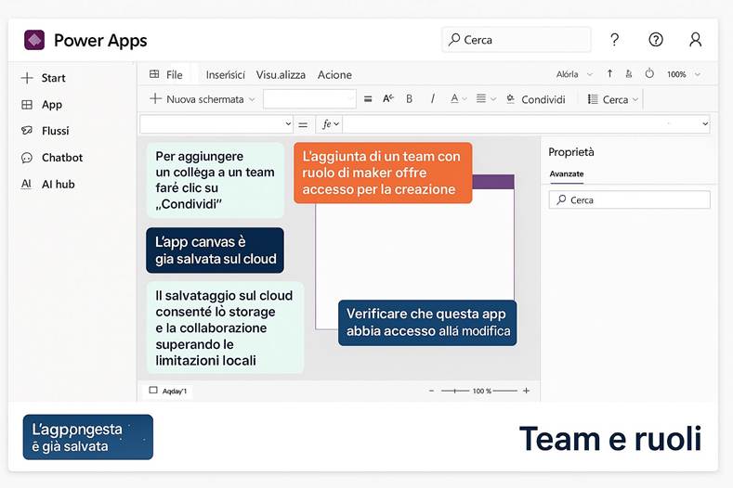Click the Power Apps logo icon
This screenshot has height=488, width=733.
coord(34,40)
